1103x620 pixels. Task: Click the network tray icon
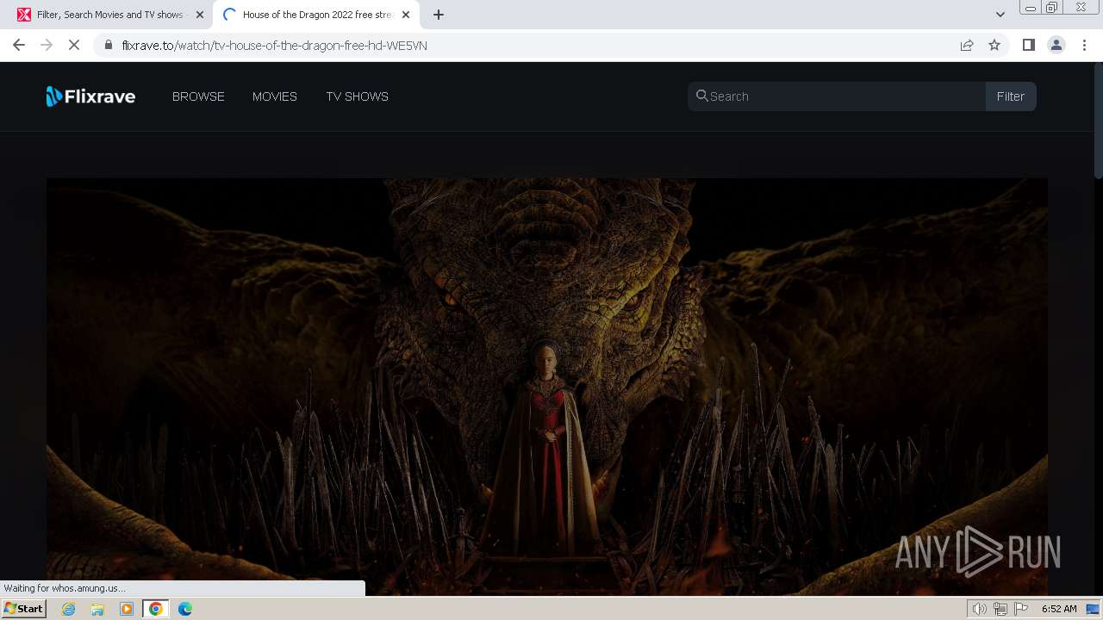tap(1000, 609)
